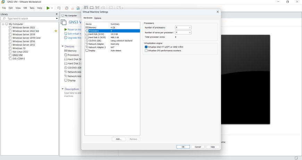Open the Tabs menu

click(32, 8)
